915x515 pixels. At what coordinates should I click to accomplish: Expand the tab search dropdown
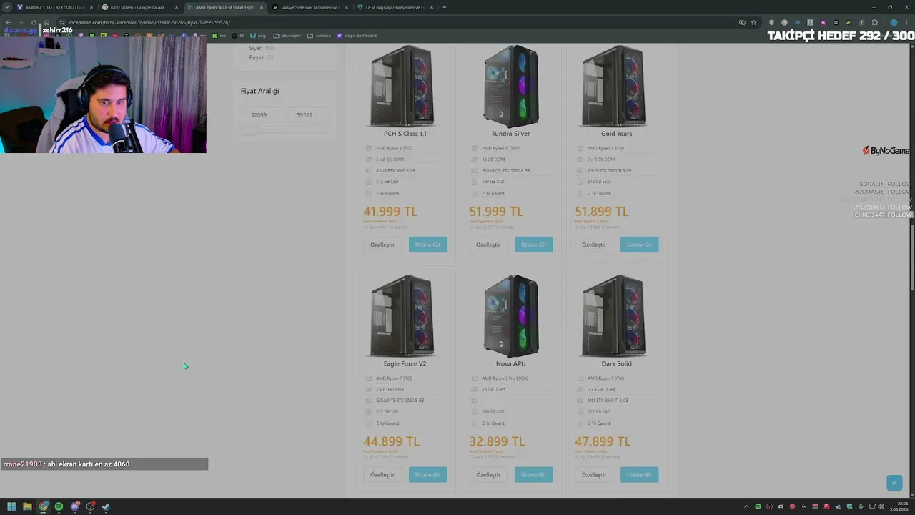[x=6, y=7]
